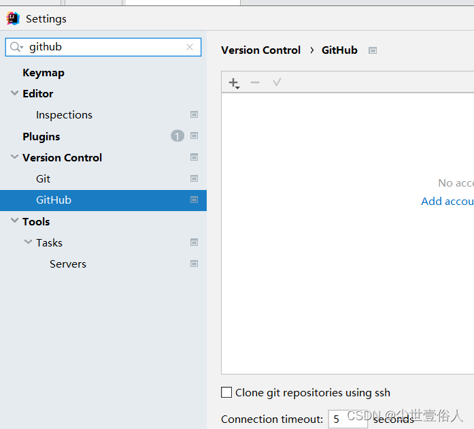Select Keymap in settings tree

pos(44,73)
